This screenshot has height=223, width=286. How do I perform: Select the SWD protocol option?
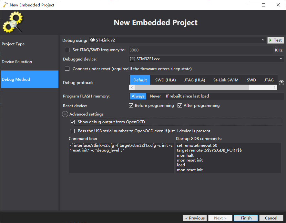pos(251,80)
